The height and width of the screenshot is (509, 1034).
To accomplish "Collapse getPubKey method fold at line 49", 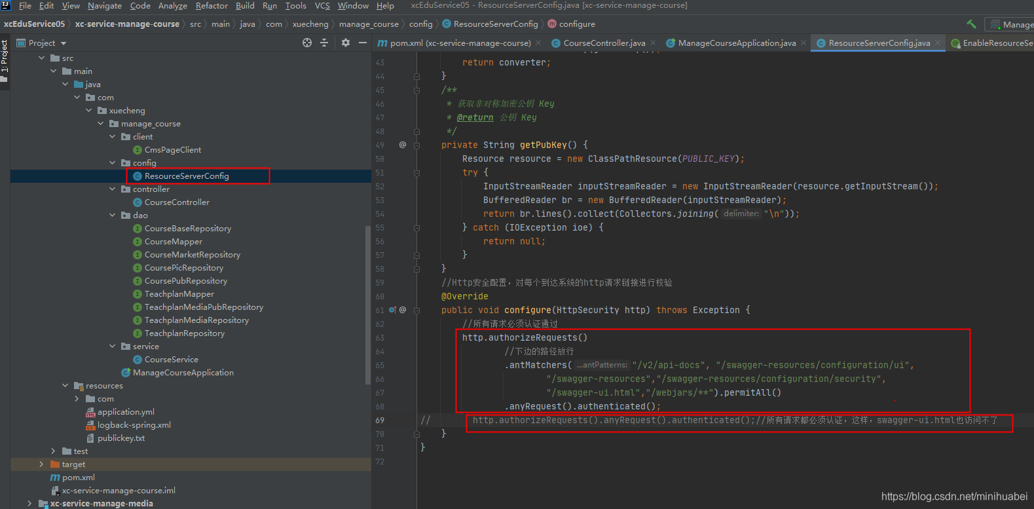I will click(416, 145).
